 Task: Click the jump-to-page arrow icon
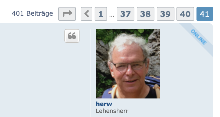pyautogui.click(x=67, y=14)
